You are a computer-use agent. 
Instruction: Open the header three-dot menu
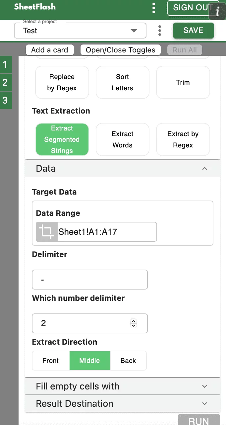click(x=153, y=8)
